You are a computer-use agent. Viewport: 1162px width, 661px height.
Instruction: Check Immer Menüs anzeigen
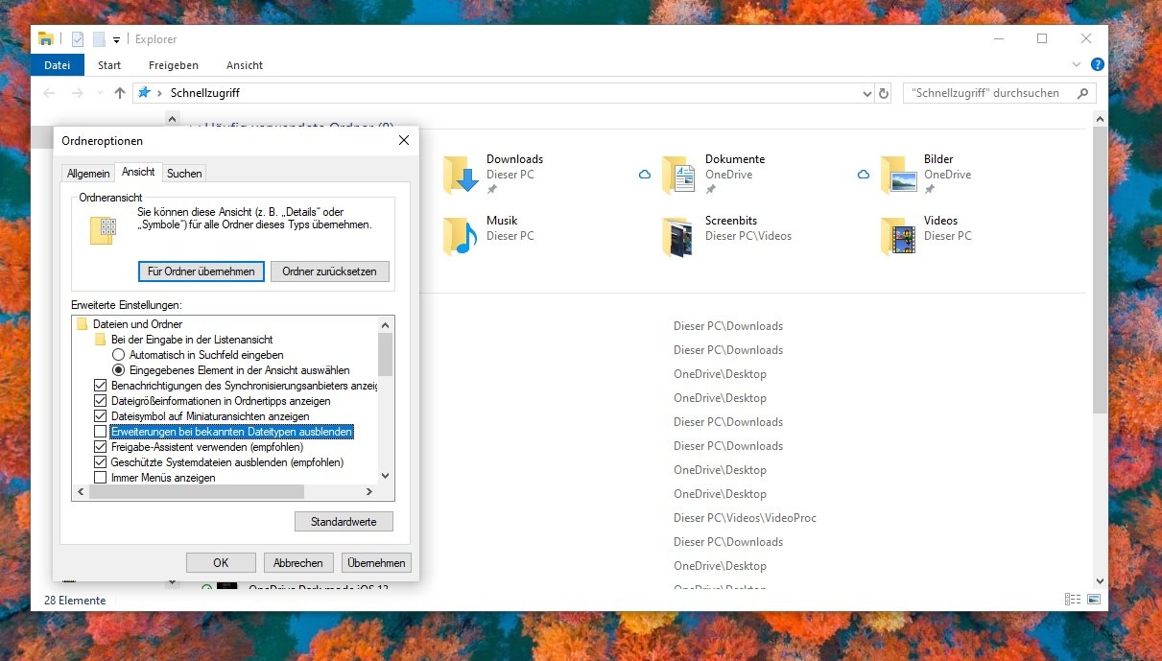(x=101, y=478)
